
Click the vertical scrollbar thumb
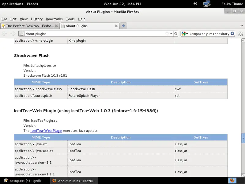[243, 138]
